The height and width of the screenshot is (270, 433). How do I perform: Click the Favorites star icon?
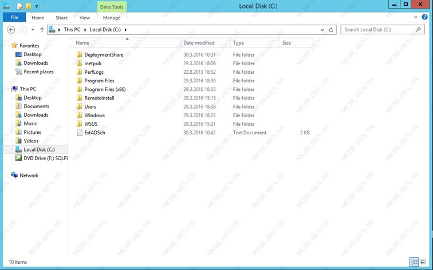(x=14, y=45)
